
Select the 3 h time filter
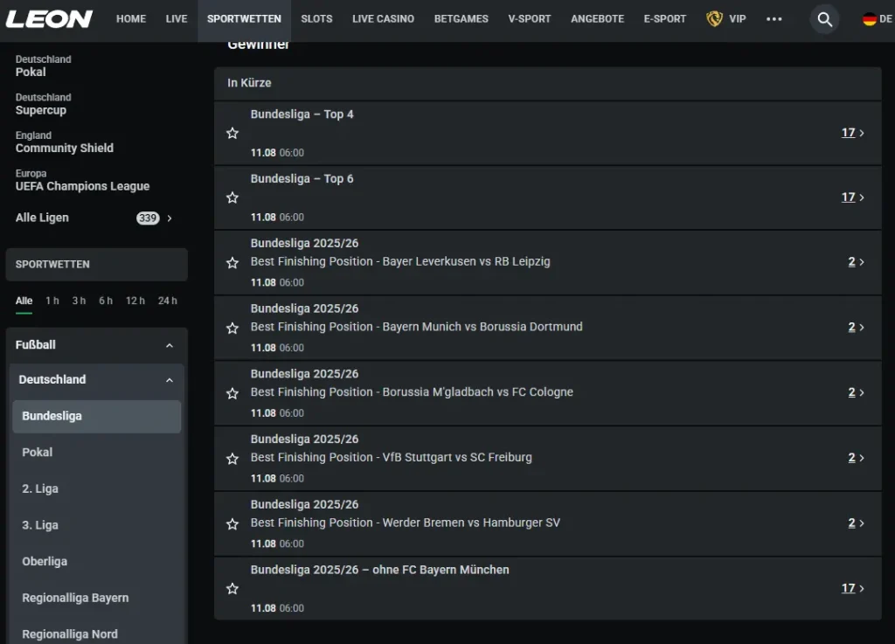click(79, 301)
